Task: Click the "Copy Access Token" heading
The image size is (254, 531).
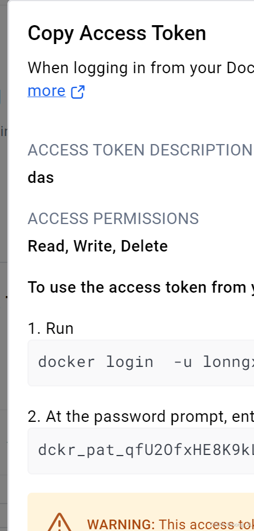Action: coord(117,33)
